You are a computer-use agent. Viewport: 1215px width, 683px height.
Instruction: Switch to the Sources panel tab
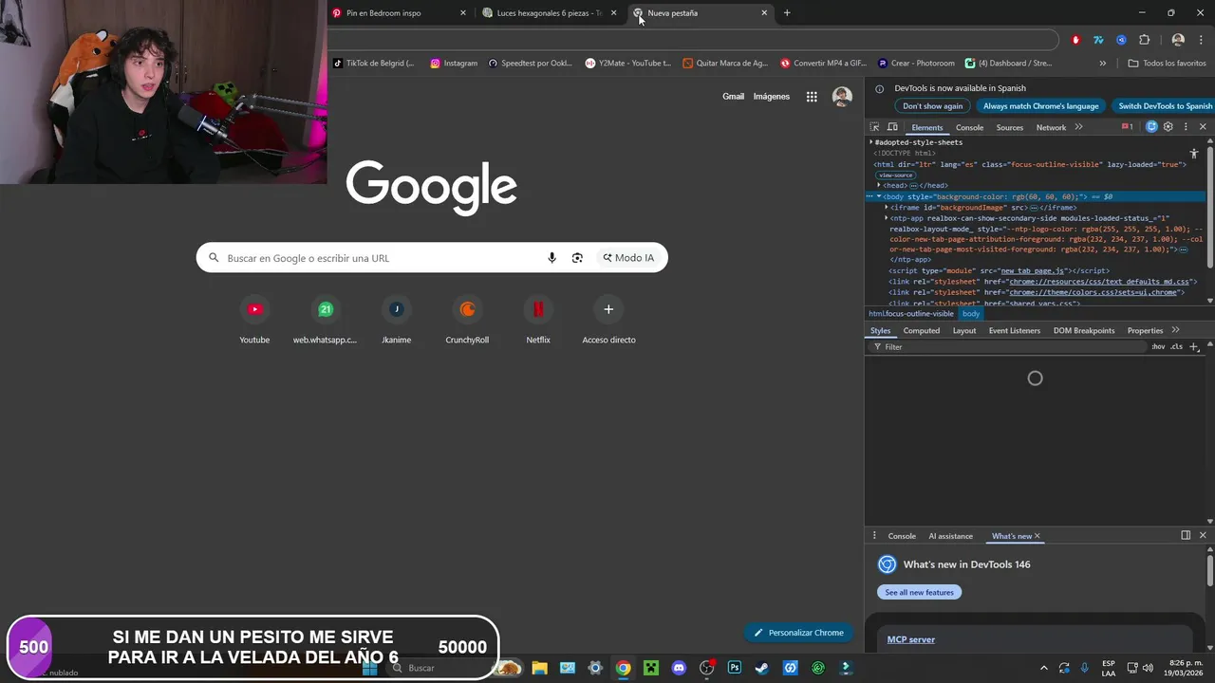click(1010, 127)
